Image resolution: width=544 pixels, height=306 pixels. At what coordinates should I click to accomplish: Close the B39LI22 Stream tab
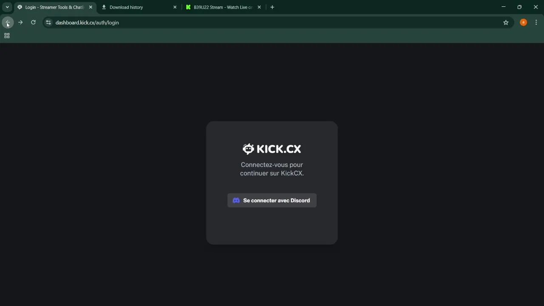click(259, 7)
